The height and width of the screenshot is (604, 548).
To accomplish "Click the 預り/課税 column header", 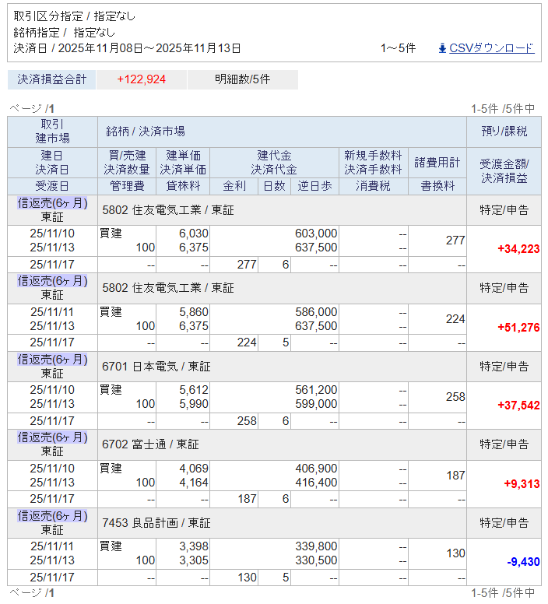I will [504, 132].
